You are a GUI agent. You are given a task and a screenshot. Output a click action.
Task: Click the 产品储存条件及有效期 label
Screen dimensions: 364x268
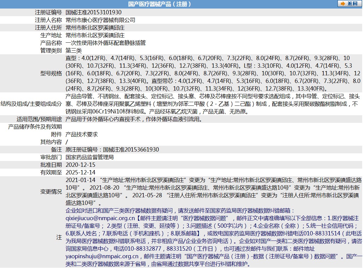coord(35,127)
